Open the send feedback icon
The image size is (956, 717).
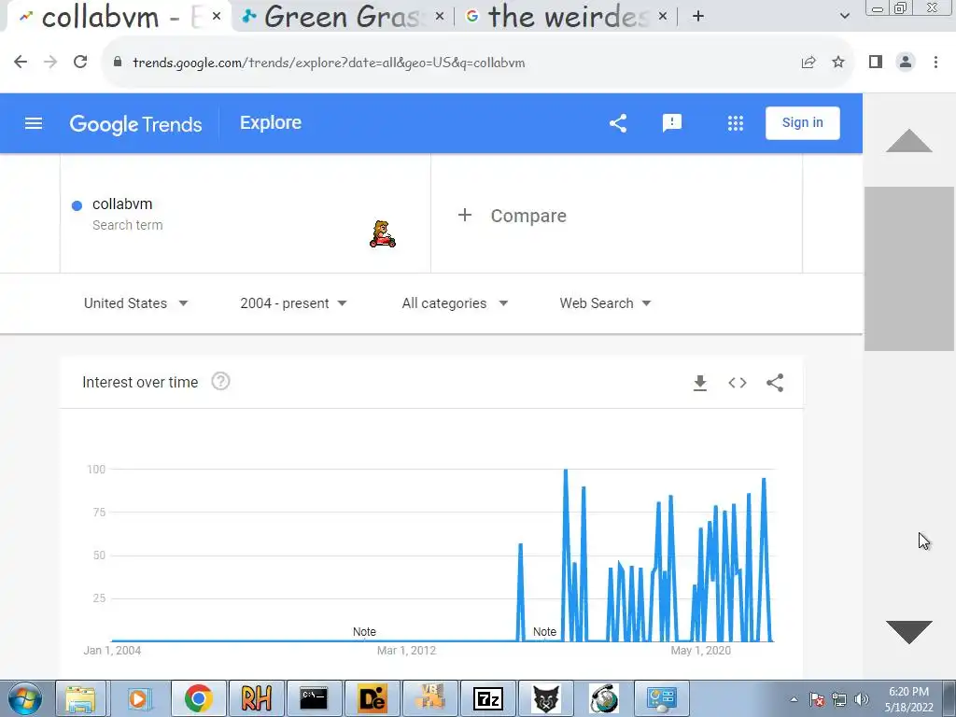pyautogui.click(x=672, y=124)
